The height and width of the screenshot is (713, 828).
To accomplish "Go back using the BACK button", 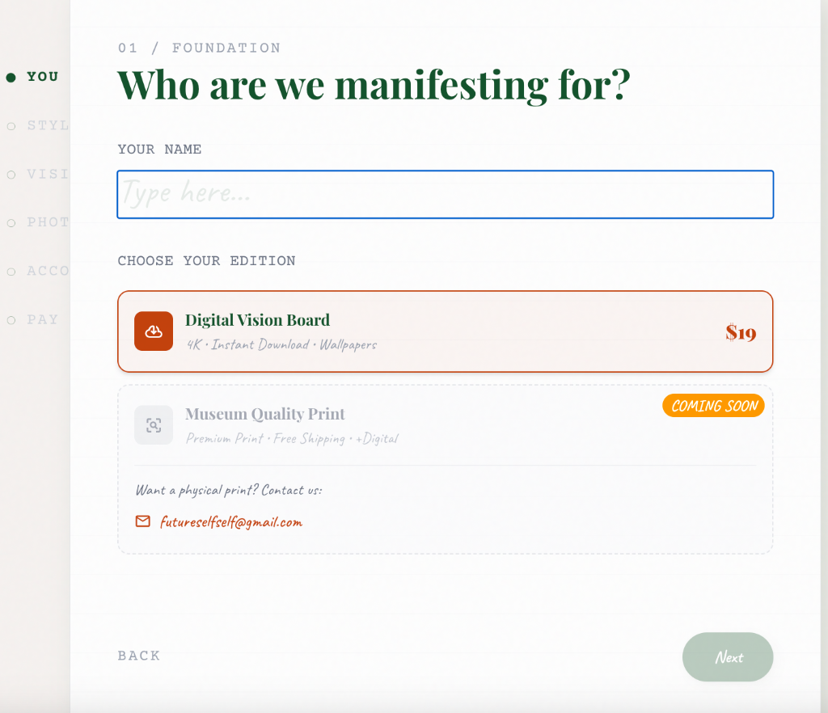I will pyautogui.click(x=139, y=656).
